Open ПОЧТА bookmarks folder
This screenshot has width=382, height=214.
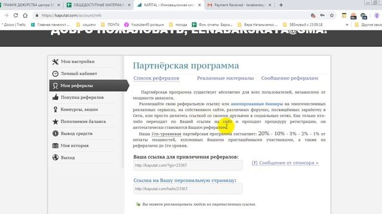[x=110, y=24]
